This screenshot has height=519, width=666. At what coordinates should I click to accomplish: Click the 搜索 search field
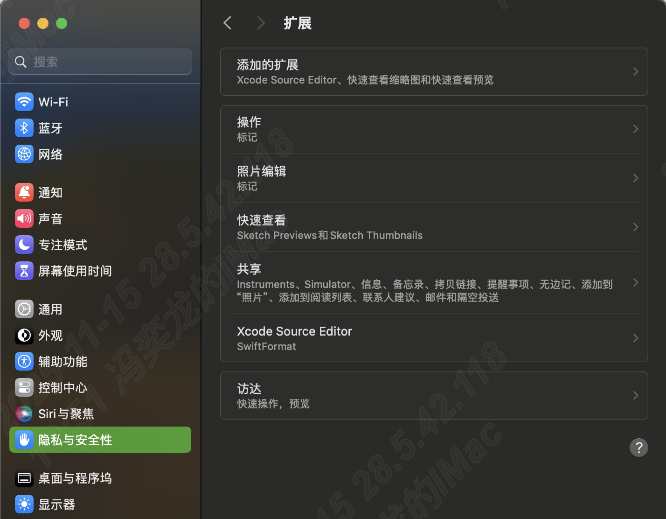tap(100, 61)
